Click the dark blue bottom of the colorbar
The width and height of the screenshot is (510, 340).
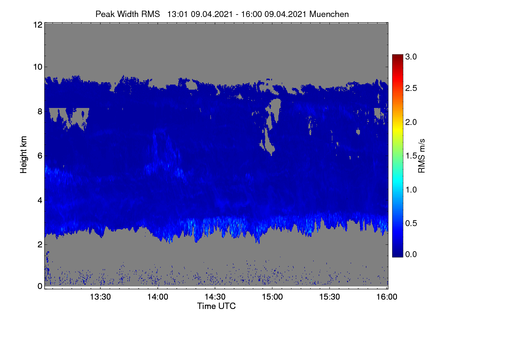397,253
